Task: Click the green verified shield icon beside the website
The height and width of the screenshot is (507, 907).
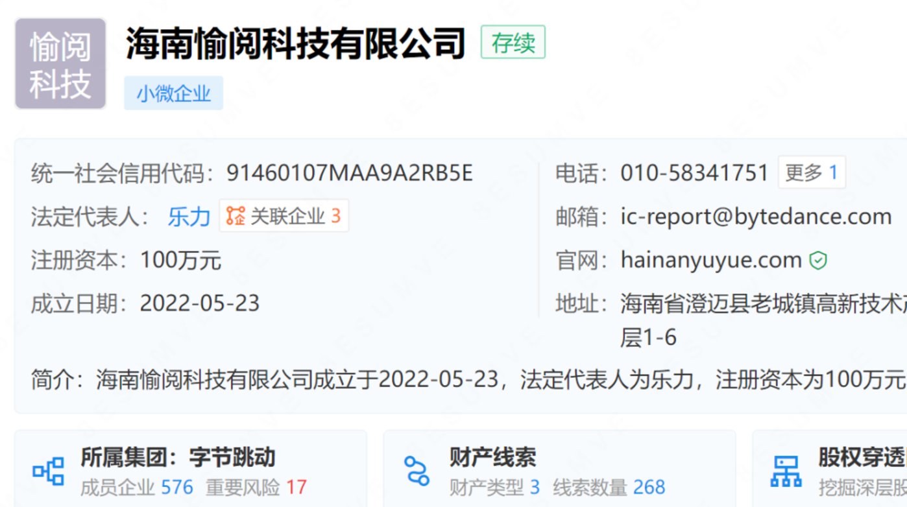Action: [x=818, y=261]
